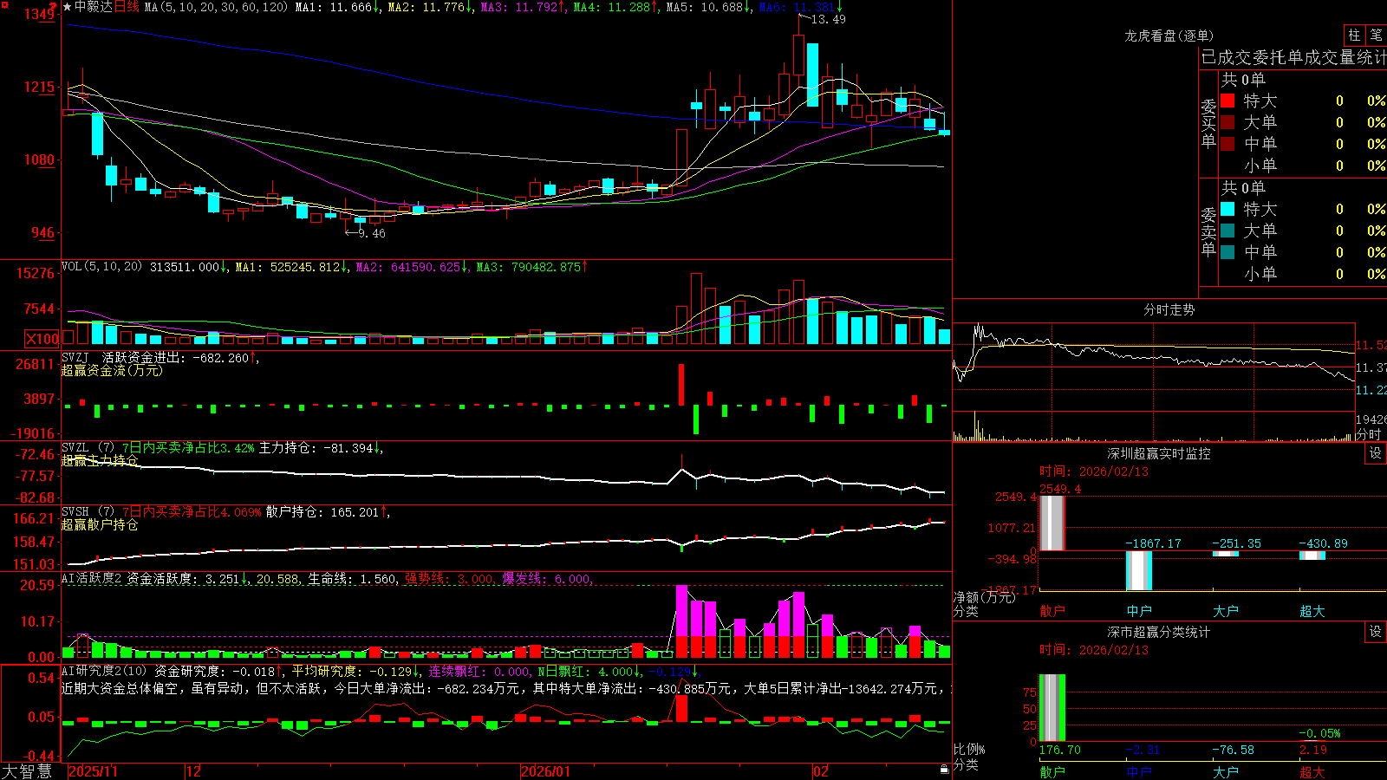This screenshot has width=1387, height=780.
Task: Click the 深市超赢分类统计 panel title
Action: (1158, 632)
